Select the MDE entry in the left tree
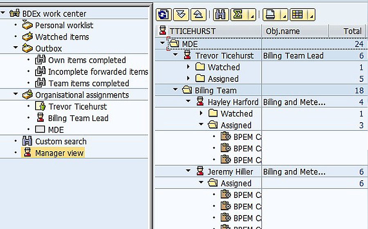The width and height of the screenshot is (368, 229). 56,130
